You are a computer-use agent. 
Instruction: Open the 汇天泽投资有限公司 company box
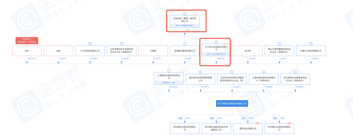click(x=90, y=50)
